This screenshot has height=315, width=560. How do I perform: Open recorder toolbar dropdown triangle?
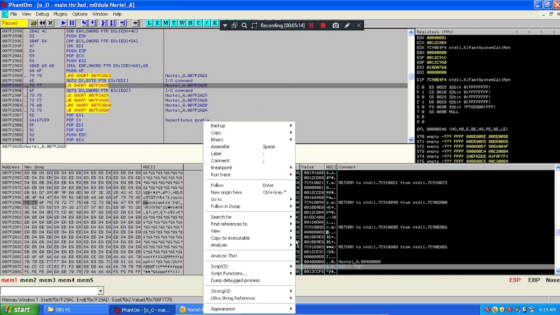(225, 25)
